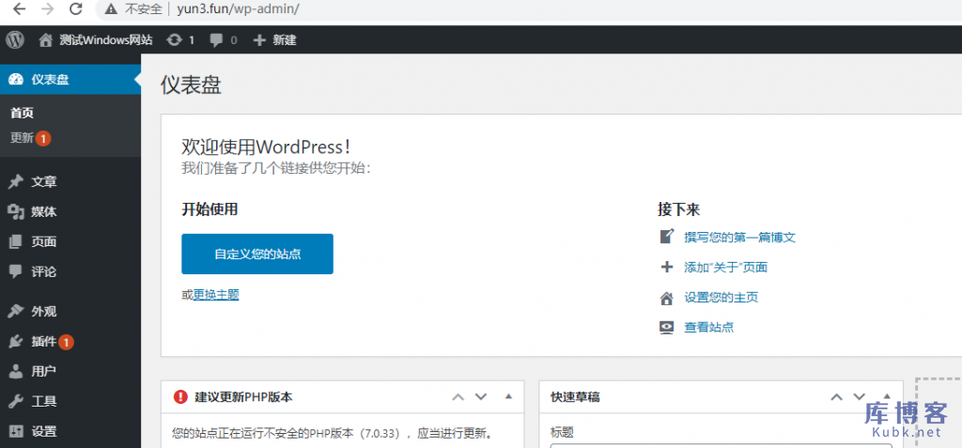Click the plug icon for 插件
This screenshot has width=962, height=448.
click(x=15, y=342)
